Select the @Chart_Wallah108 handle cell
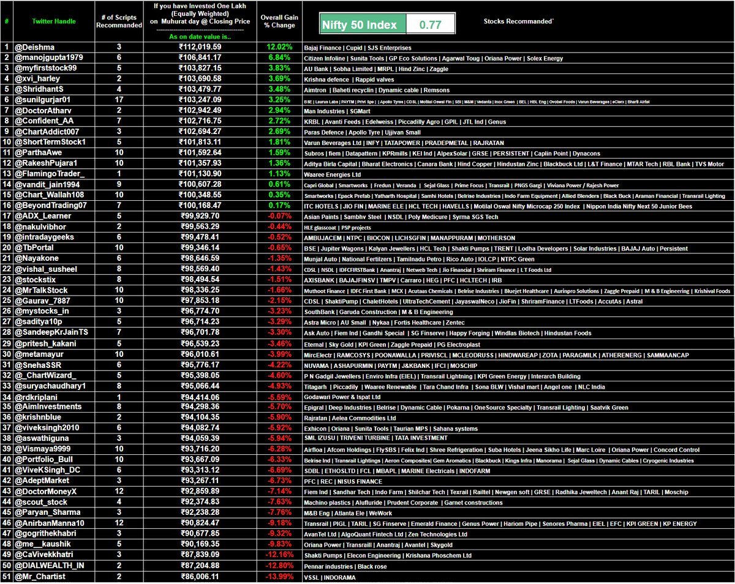The width and height of the screenshot is (735, 584). tap(54, 195)
